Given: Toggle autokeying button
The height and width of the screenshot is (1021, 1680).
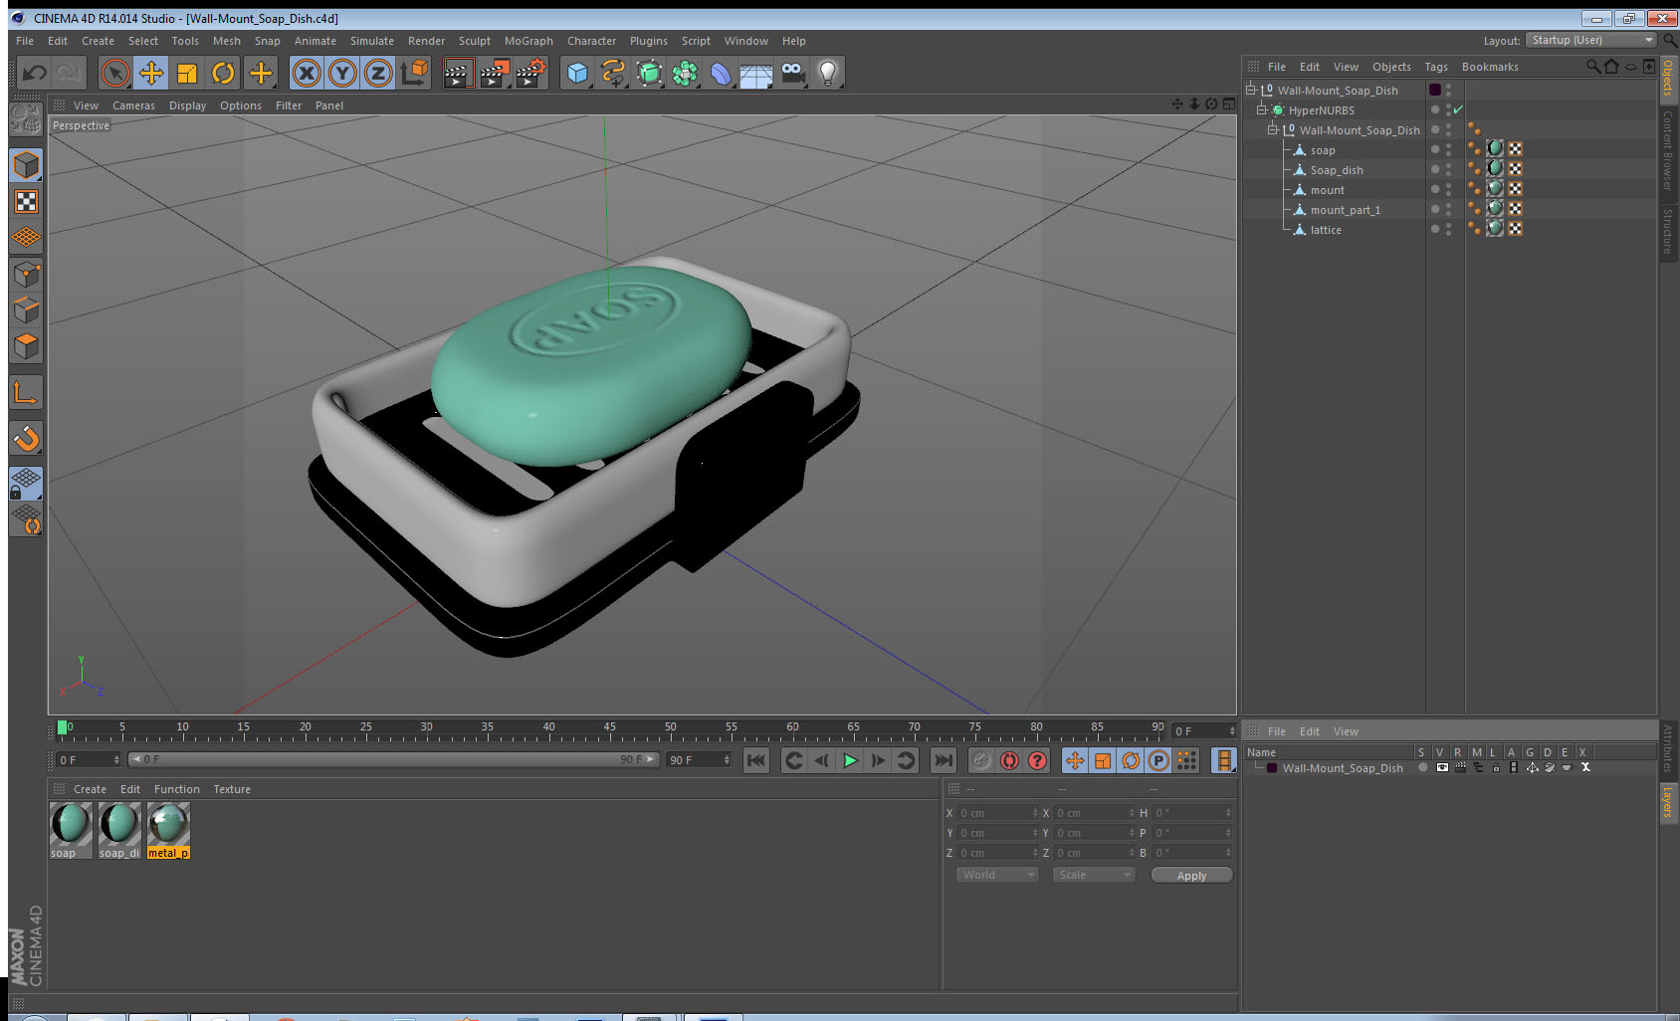Looking at the screenshot, I should (1009, 760).
